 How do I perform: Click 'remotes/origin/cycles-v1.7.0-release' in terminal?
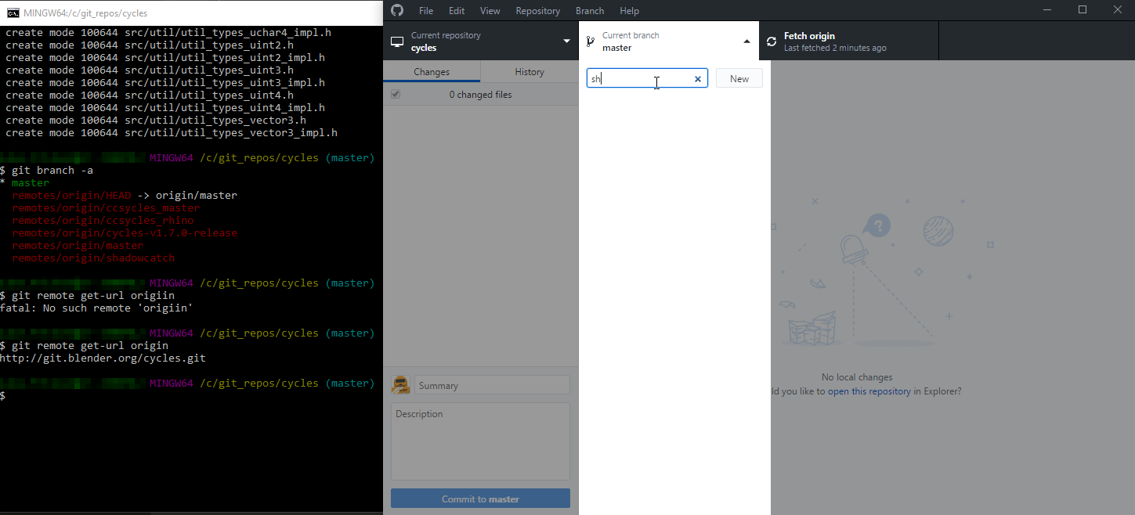pos(125,233)
